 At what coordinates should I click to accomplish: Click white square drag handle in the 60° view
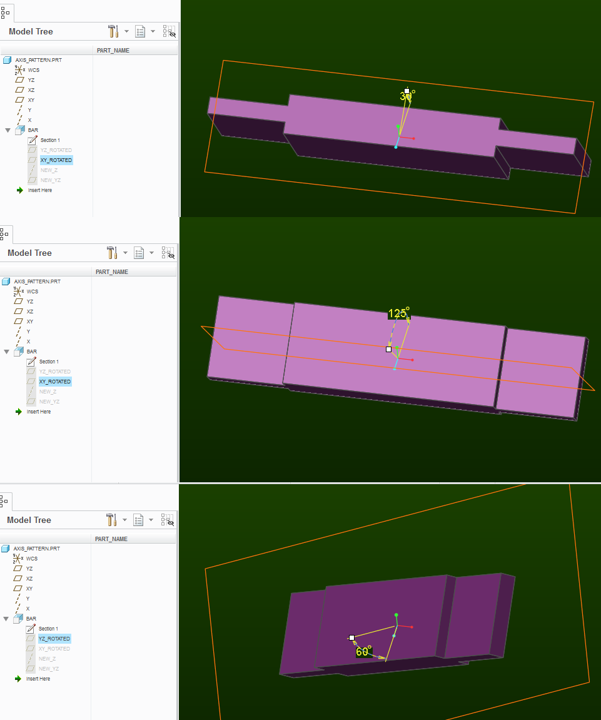(351, 638)
